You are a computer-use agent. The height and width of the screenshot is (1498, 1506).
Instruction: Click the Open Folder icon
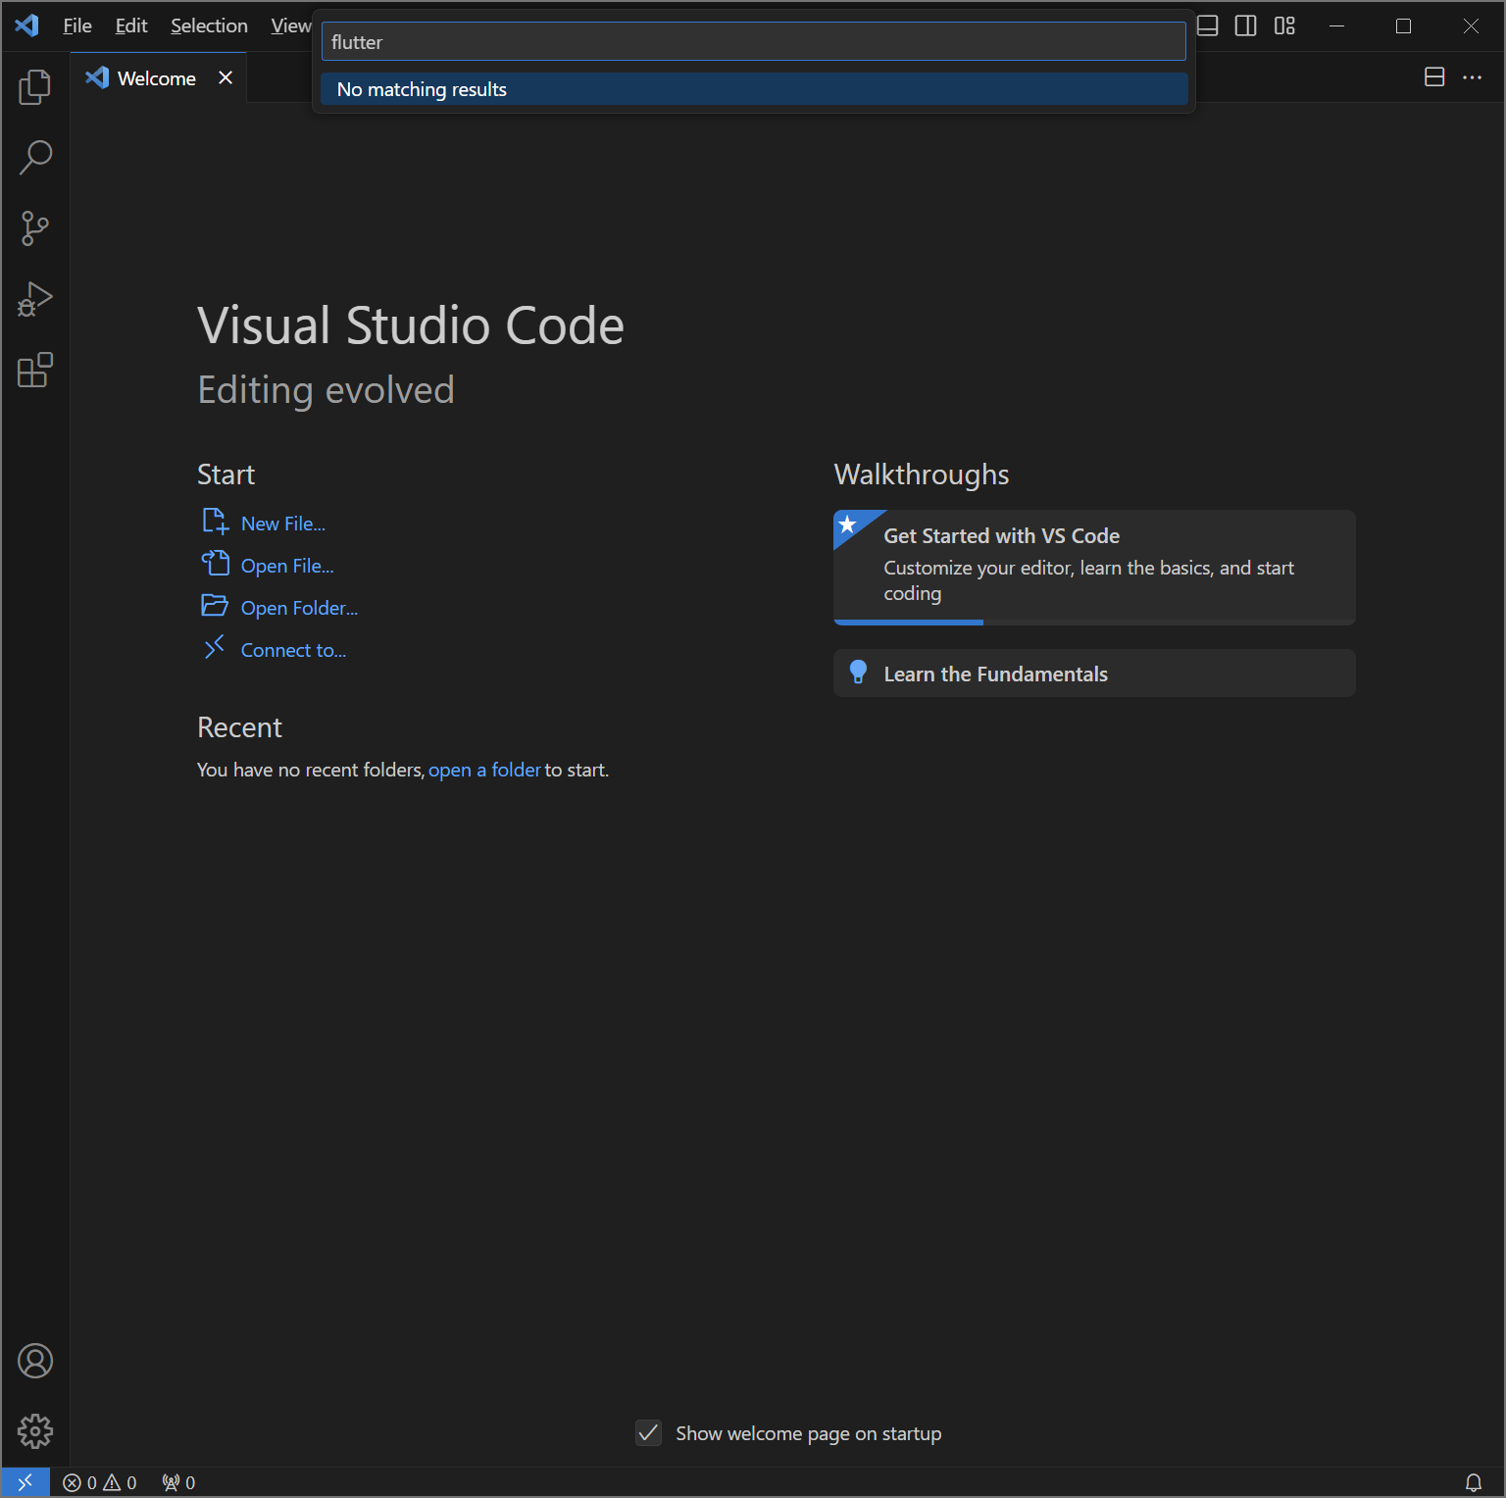215,606
